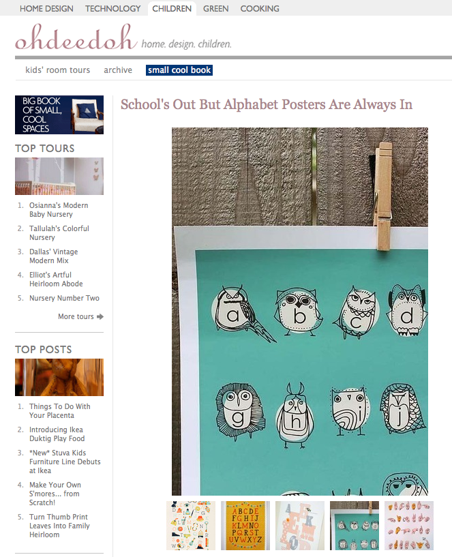Select the first colorful objects alphabet thumbnail
The image size is (452, 557).
[191, 526]
